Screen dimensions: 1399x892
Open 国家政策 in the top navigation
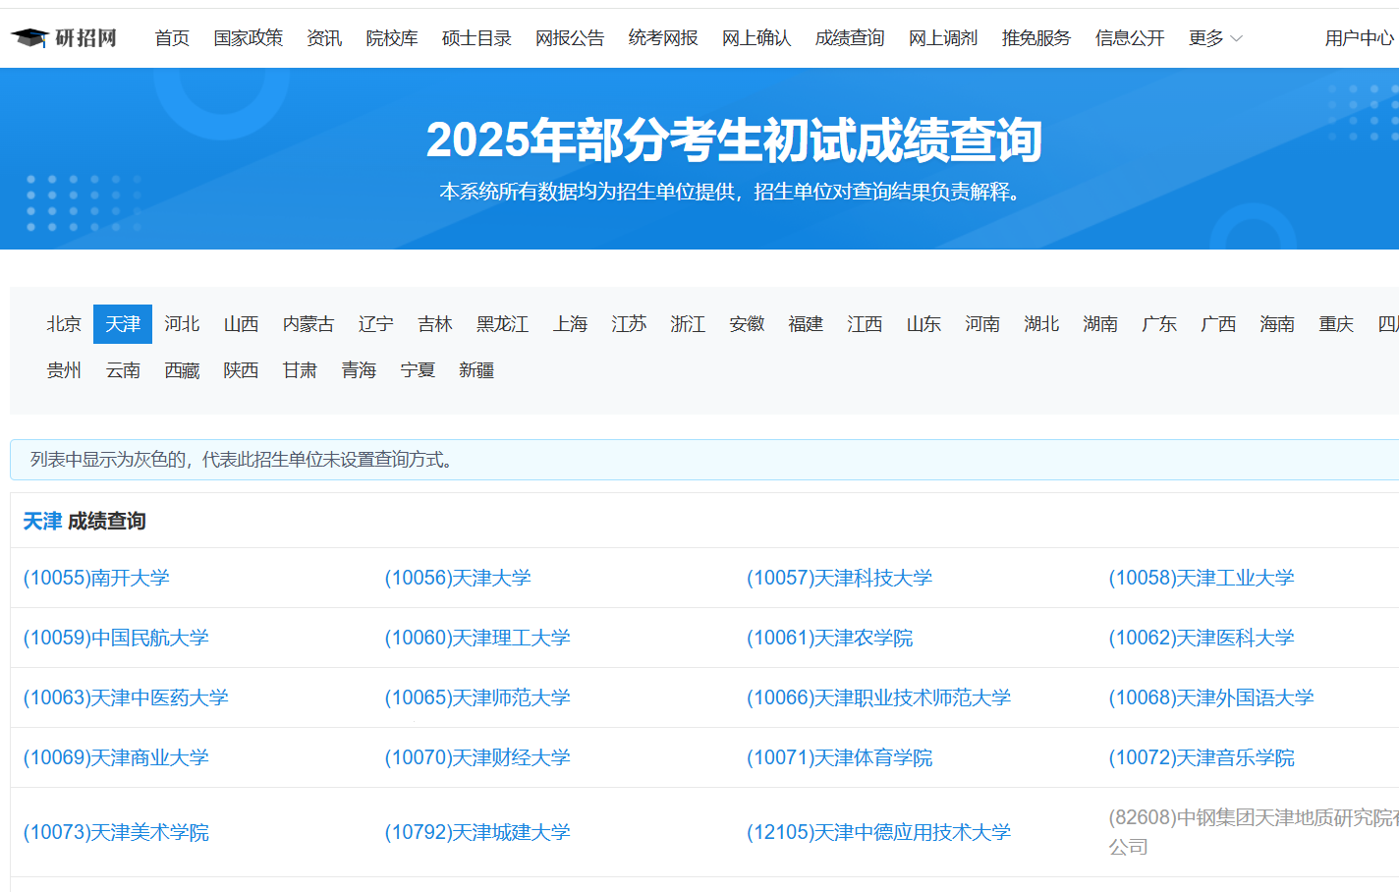click(249, 38)
